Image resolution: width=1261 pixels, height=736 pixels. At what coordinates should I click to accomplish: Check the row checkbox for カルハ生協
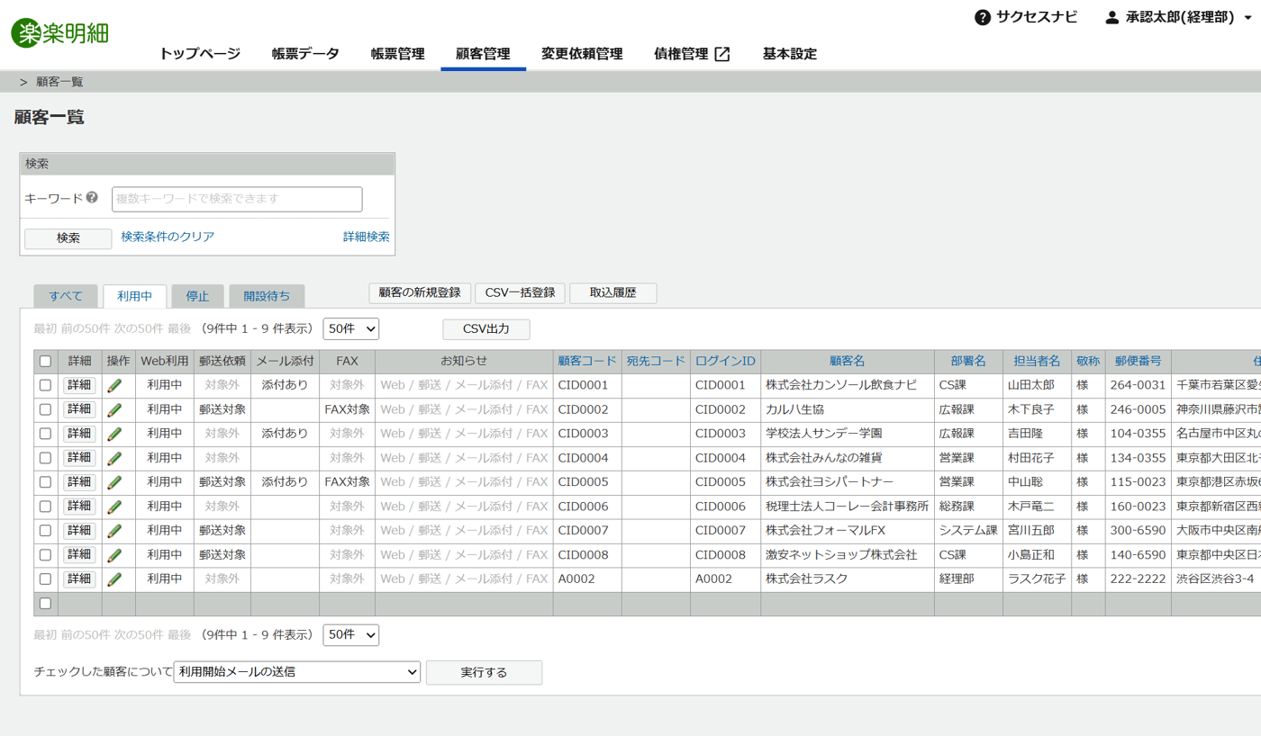[x=45, y=409]
